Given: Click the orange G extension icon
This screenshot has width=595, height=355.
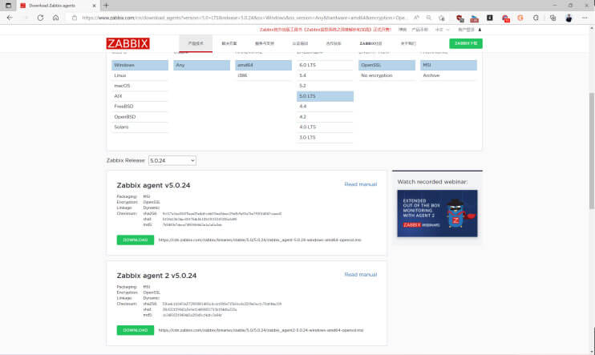Looking at the screenshot, I should coord(520,18).
